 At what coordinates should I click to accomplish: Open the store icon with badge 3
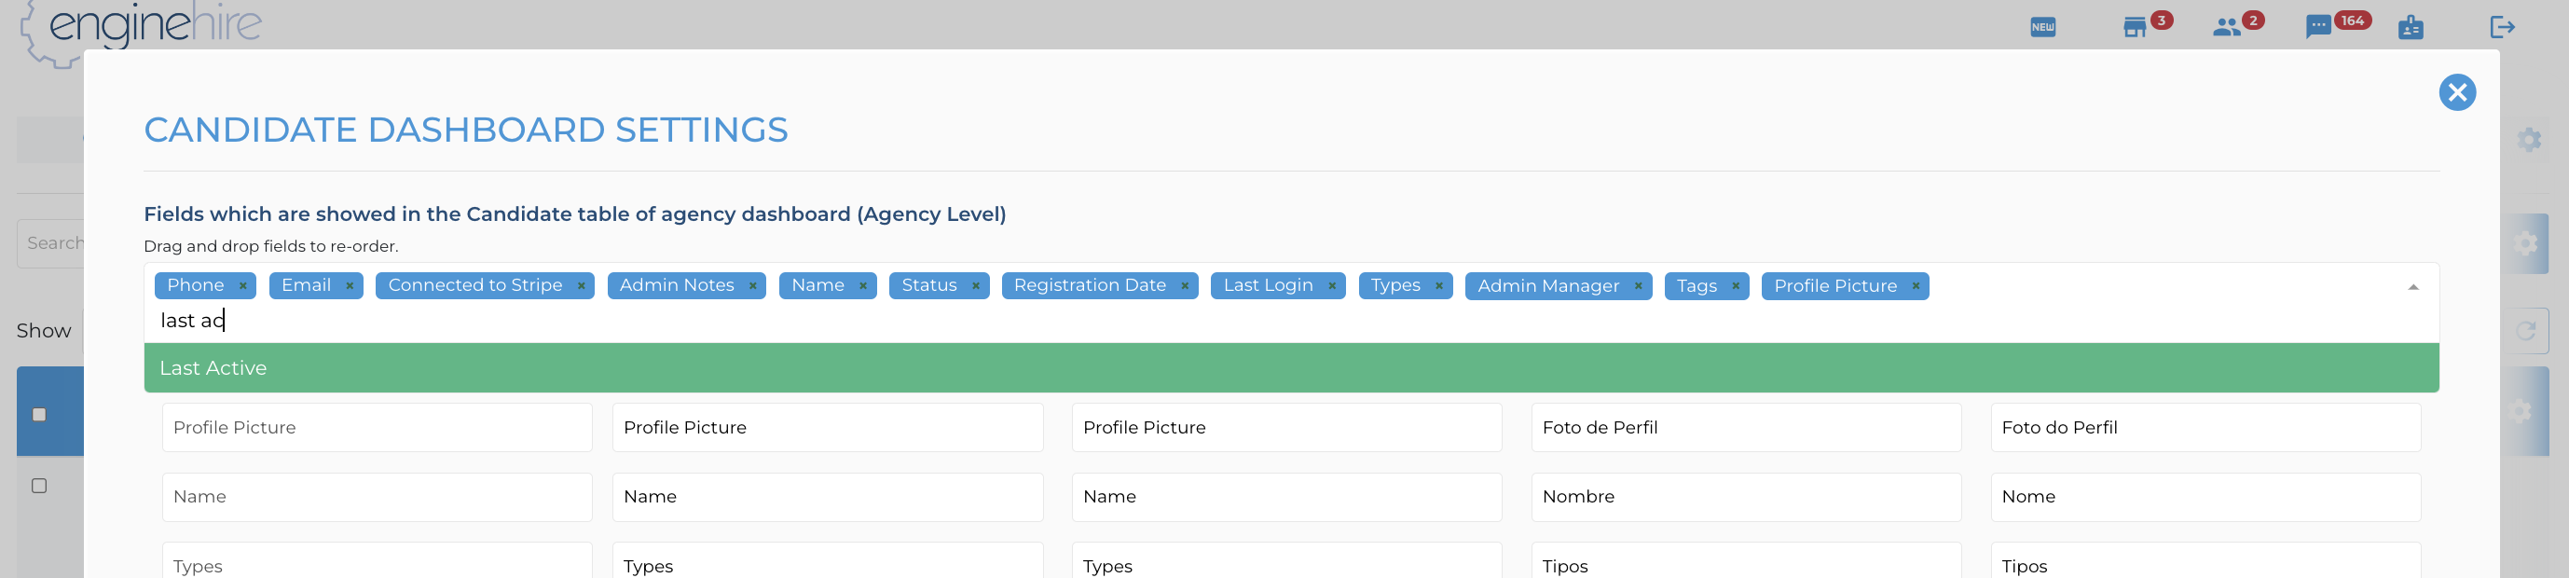[x=2135, y=27]
